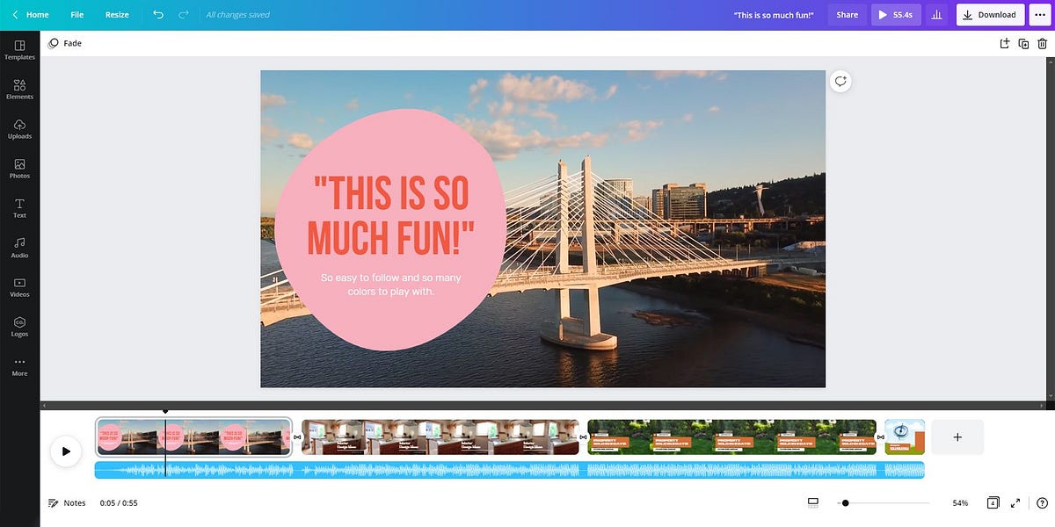Open the Videos panel
The width and height of the screenshot is (1055, 527).
(18, 287)
